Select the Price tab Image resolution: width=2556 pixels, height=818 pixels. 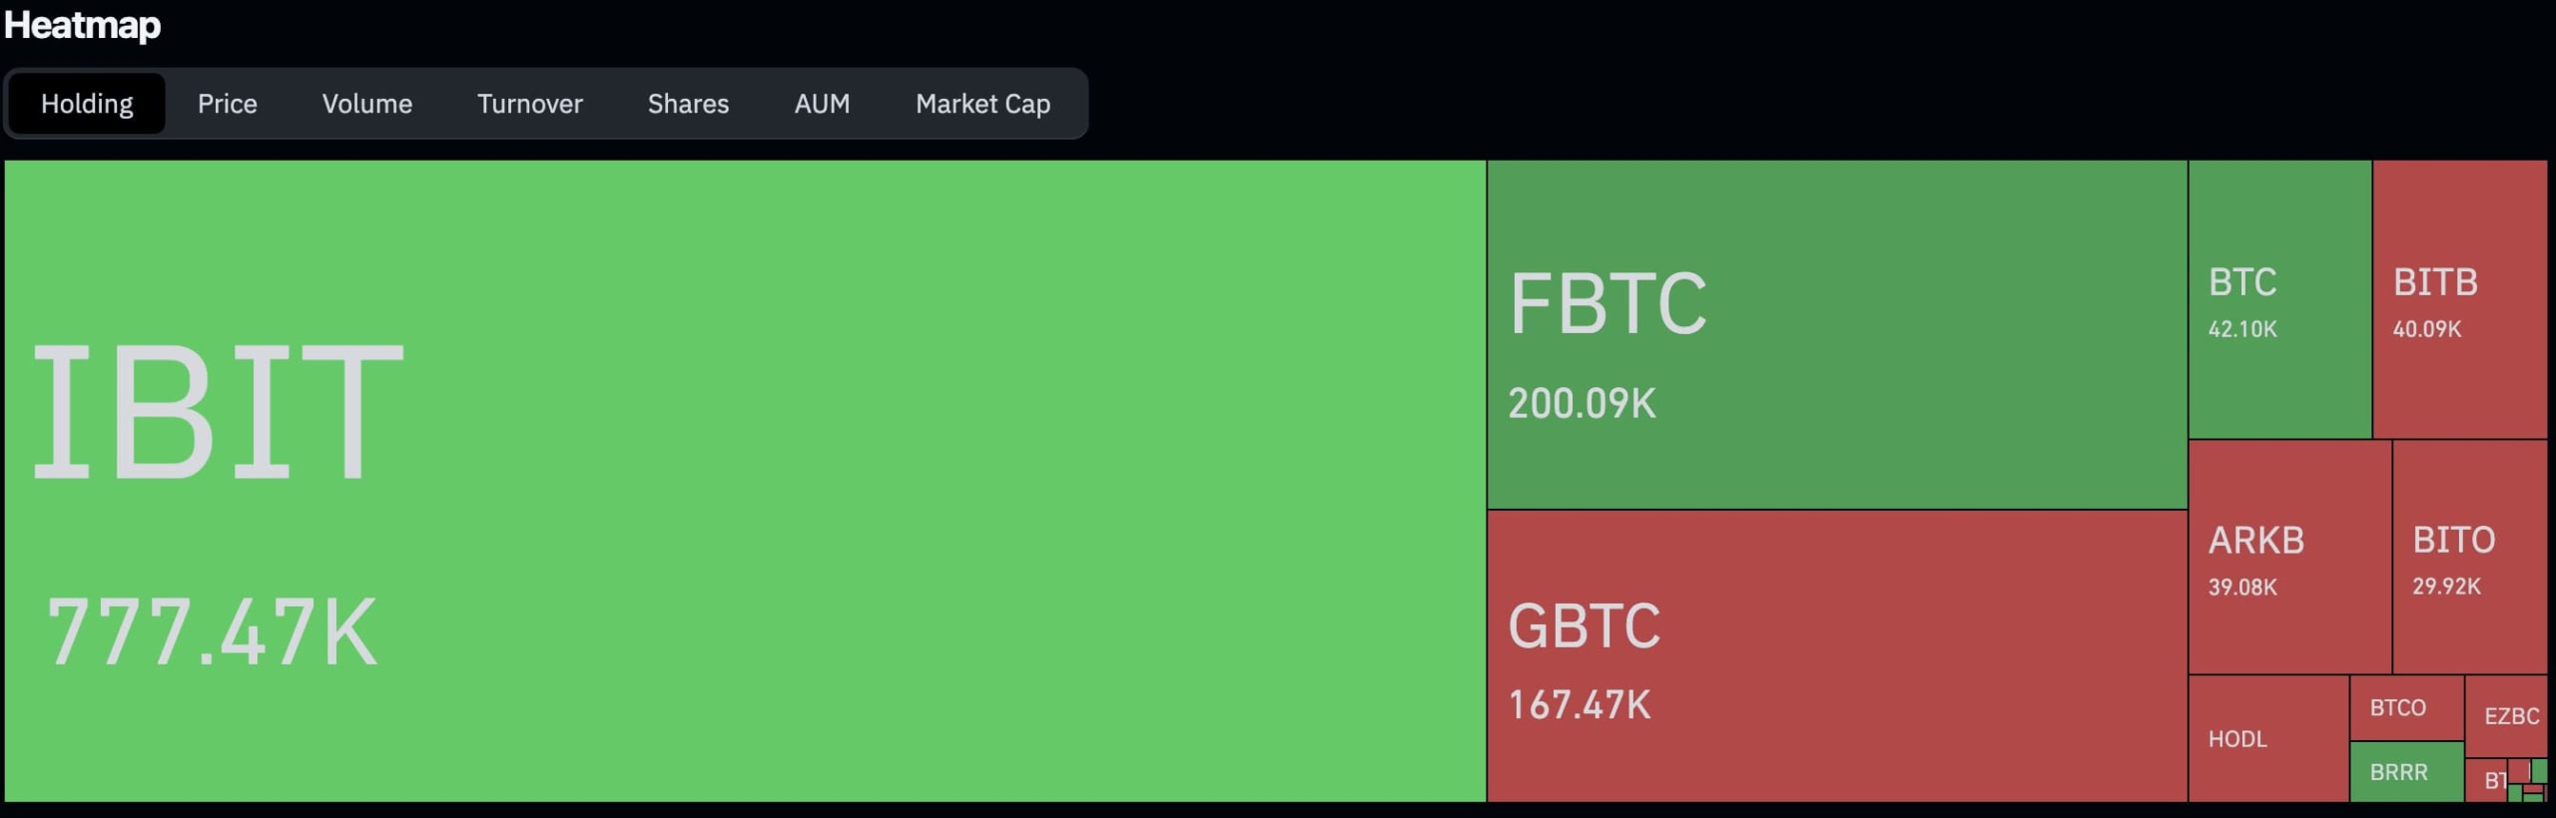pos(227,104)
